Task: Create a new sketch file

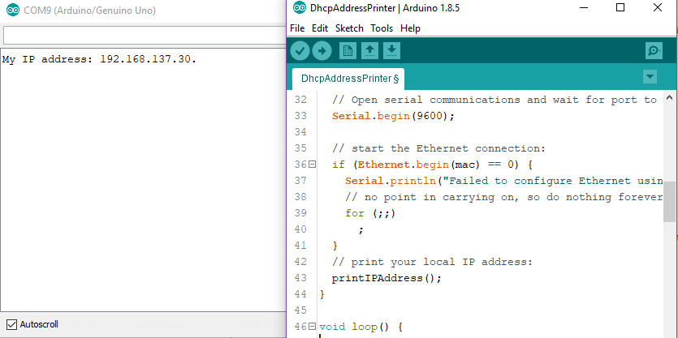Action: click(x=348, y=50)
